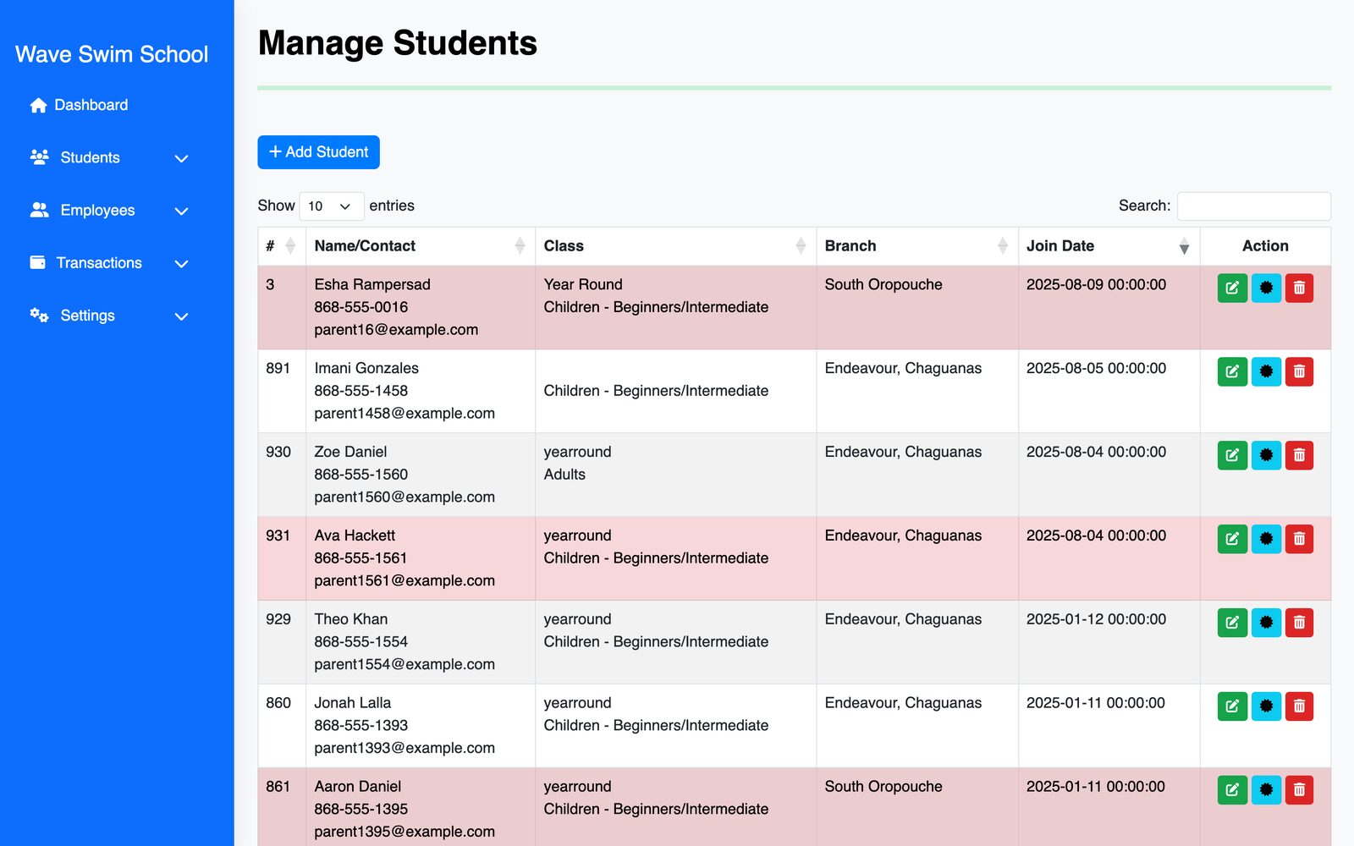
Task: Sort the table by Branch column
Action: pyautogui.click(x=917, y=246)
